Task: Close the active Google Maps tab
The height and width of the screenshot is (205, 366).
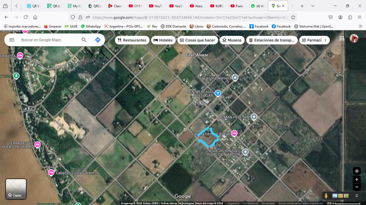Action: (283, 6)
